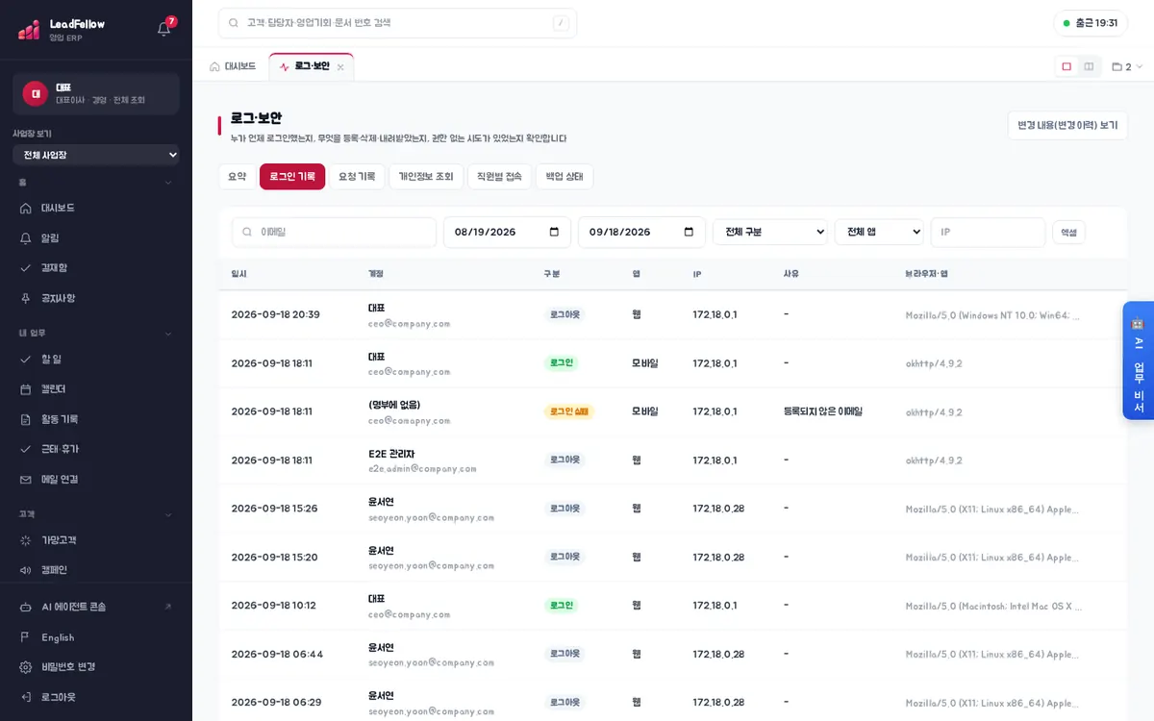Switch to the 개인정보 조회 tab
The image size is (1154, 721).
click(x=426, y=177)
